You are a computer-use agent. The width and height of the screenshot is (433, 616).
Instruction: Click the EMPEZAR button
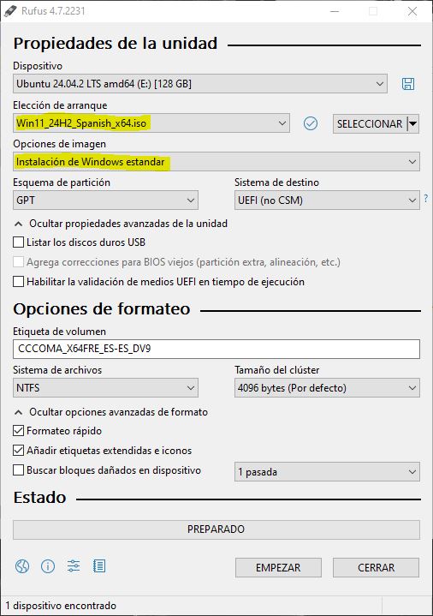point(278,568)
